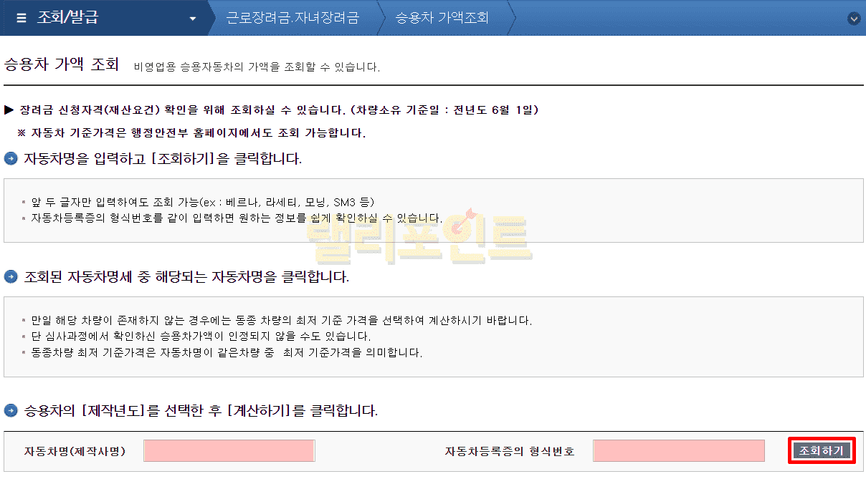The image size is (866, 479).
Task: Open the dropdown caret next to 조회/발급
Action: click(192, 19)
